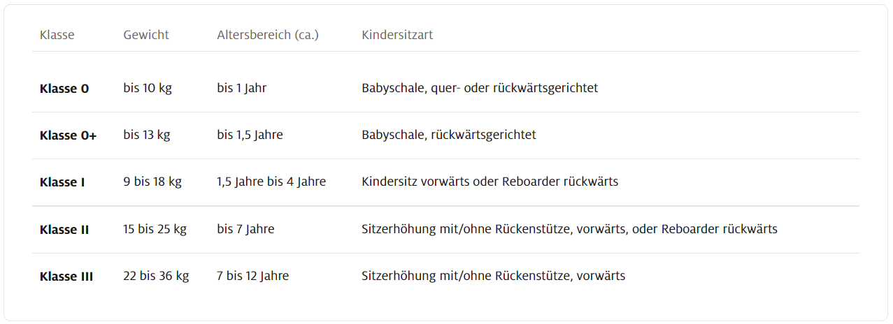This screenshot has height=324, width=893.
Task: Click the Kindersitzart column header
Action: click(x=397, y=35)
